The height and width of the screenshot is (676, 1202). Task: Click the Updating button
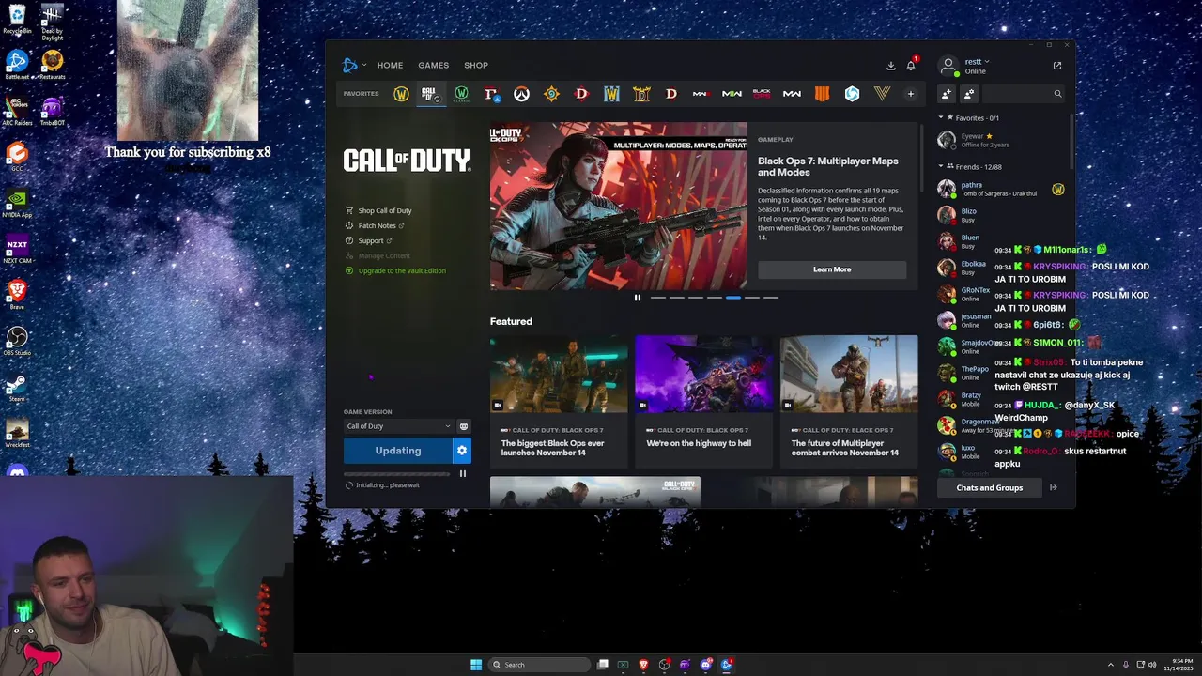click(397, 451)
